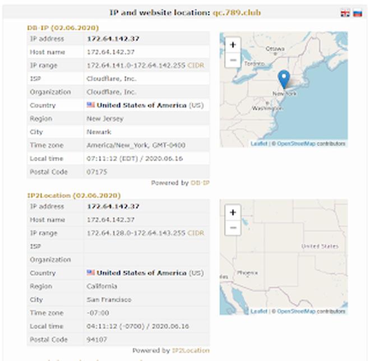Zoom in on the Phoenix map
This screenshot has height=361, width=370.
click(233, 213)
